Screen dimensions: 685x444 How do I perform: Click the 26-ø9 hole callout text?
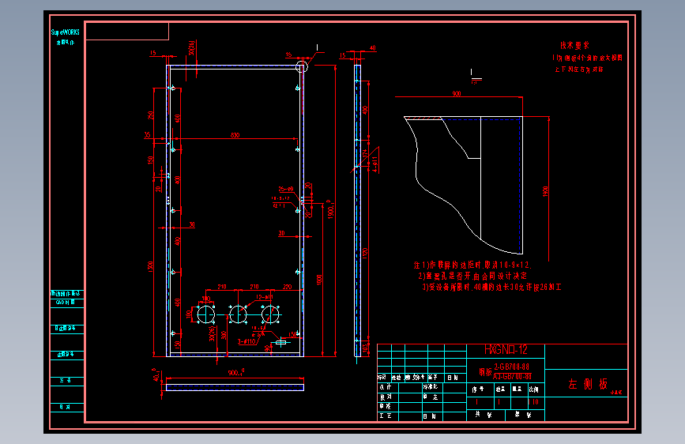click(286, 190)
